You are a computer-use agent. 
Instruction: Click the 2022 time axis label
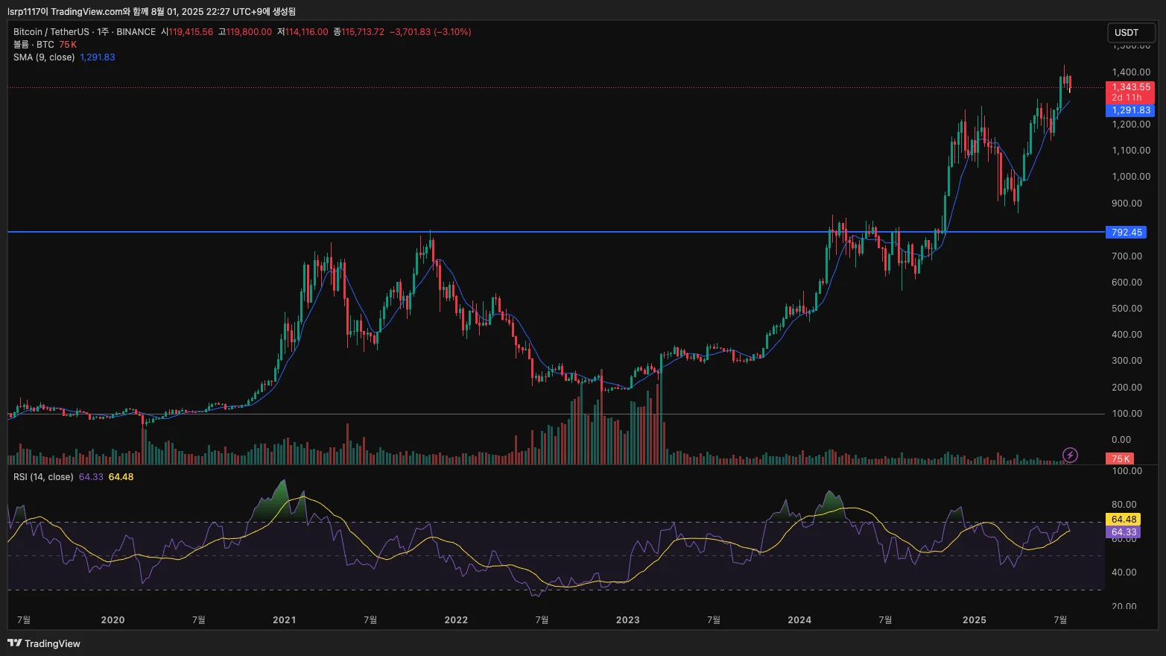(456, 620)
